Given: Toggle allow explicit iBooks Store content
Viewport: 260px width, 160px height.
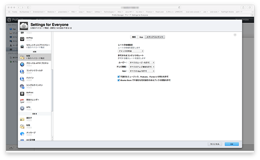Looking at the screenshot, I should click(x=119, y=80).
